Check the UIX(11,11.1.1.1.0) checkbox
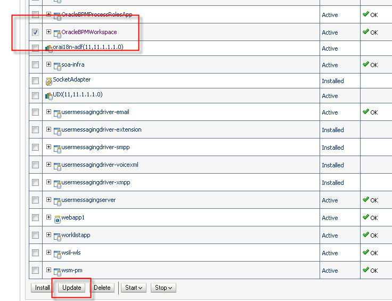Image resolution: width=392 pixels, height=301 pixels. (35, 95)
